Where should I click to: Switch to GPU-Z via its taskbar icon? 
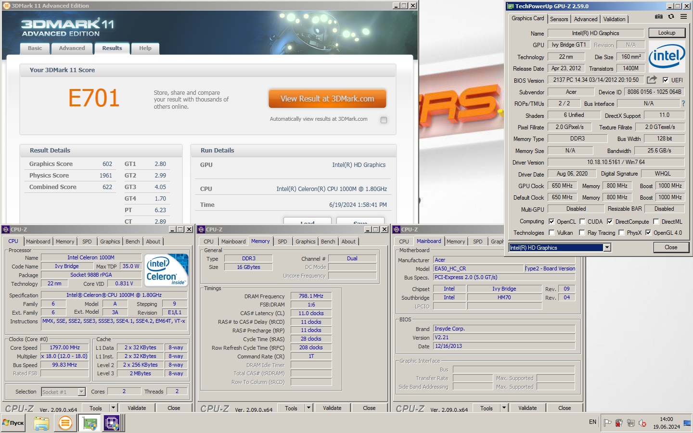pyautogui.click(x=90, y=423)
